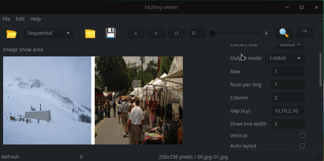Click the street market image
The image size is (324, 161).
coord(139,100)
